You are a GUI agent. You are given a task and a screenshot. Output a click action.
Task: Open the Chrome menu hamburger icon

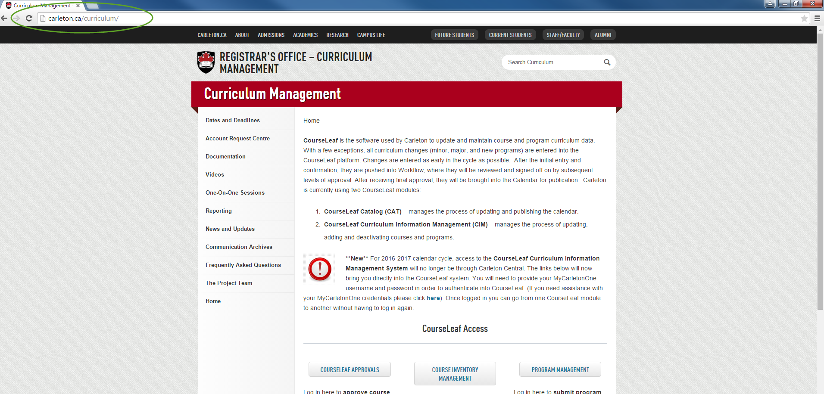point(818,18)
